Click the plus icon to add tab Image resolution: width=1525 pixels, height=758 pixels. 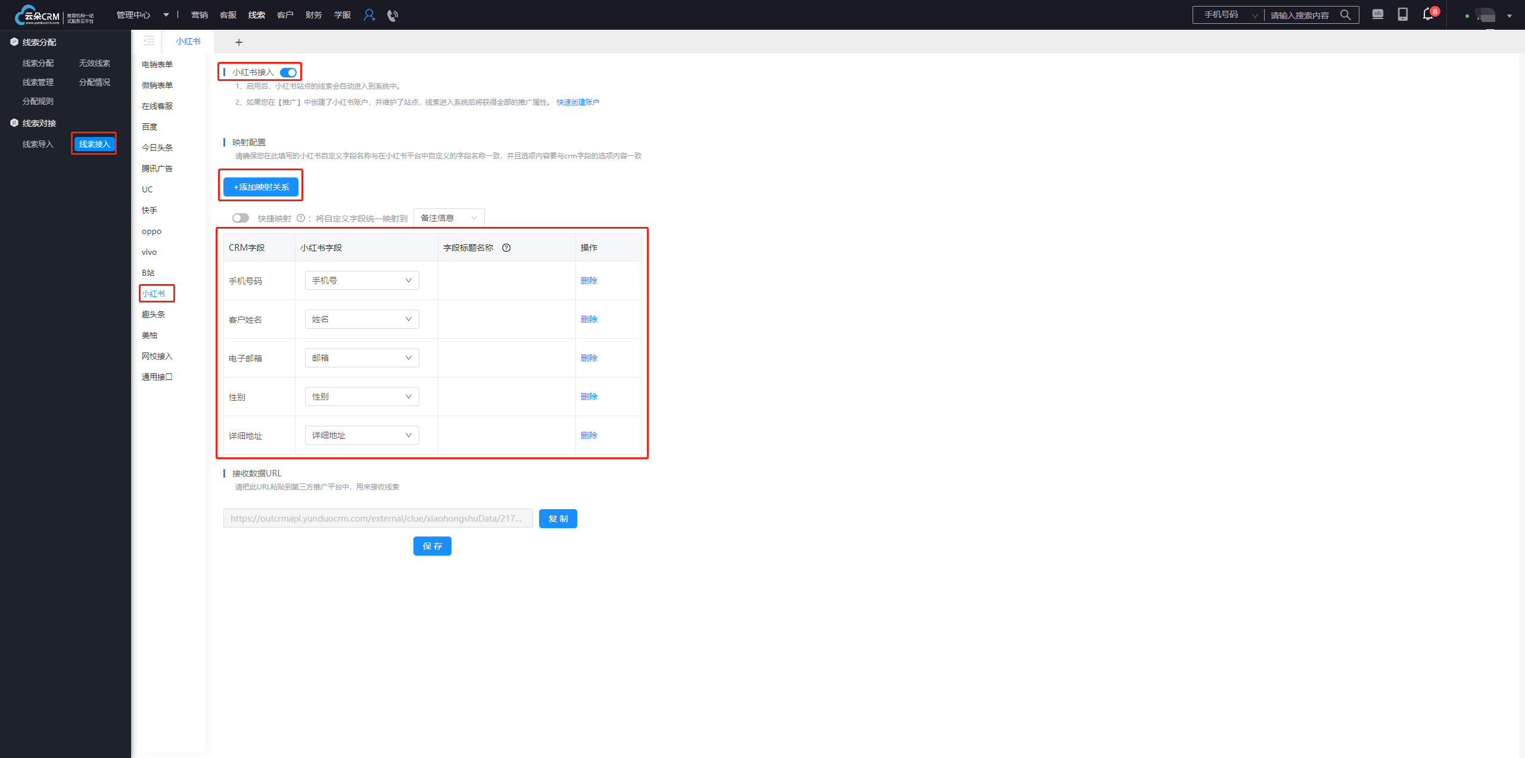pyautogui.click(x=239, y=42)
